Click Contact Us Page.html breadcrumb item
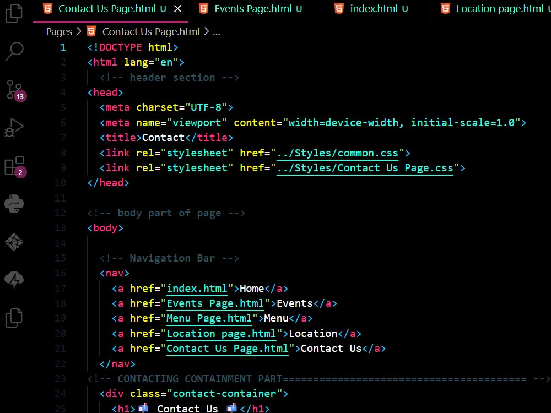The width and height of the screenshot is (551, 413). coord(151,31)
